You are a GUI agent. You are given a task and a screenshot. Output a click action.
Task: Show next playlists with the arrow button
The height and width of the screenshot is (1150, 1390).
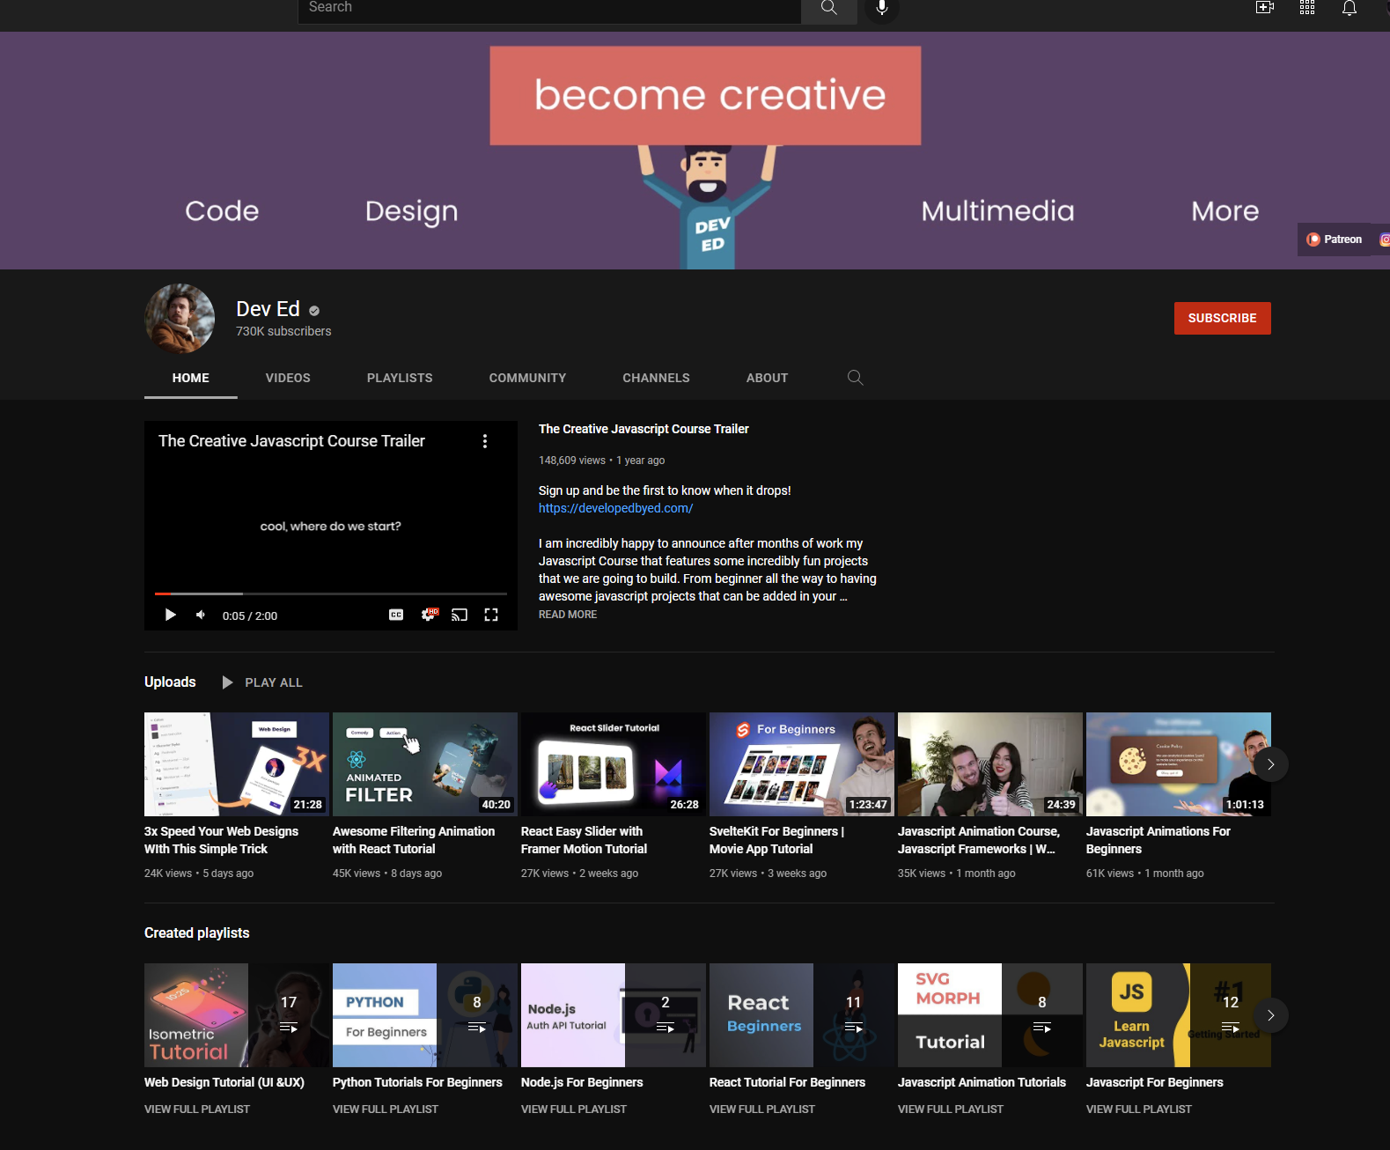point(1270,1015)
